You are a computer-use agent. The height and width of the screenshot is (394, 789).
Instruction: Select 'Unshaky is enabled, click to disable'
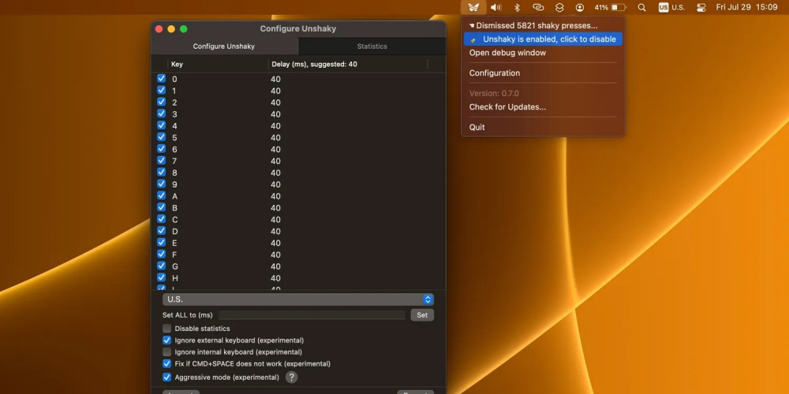click(x=543, y=39)
